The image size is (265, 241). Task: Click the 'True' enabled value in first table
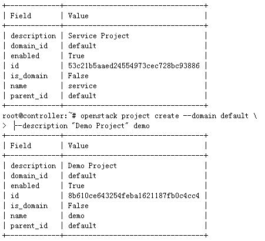pyautogui.click(x=76, y=56)
